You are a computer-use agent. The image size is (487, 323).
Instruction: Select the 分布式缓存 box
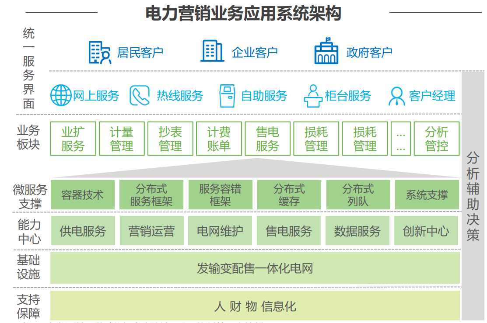coord(289,195)
